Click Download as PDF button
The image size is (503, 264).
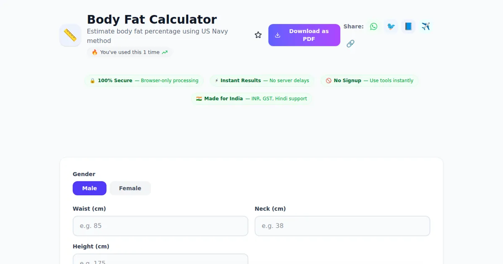pos(304,35)
